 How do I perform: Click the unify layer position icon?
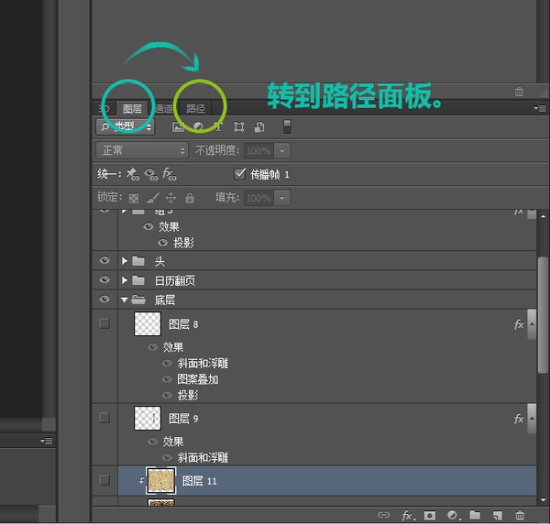[133, 174]
